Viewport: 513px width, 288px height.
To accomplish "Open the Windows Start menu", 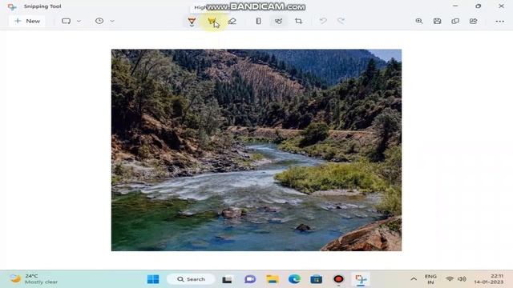I will 153,279.
